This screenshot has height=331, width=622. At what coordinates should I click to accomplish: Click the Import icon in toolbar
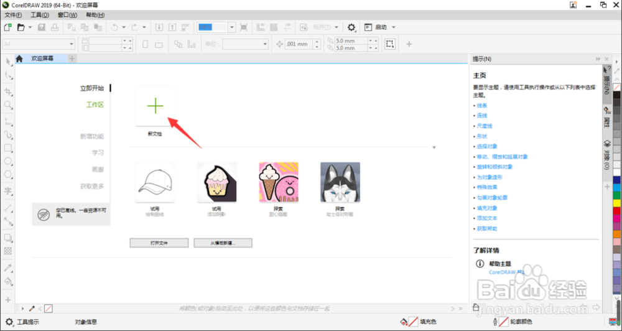coord(159,27)
